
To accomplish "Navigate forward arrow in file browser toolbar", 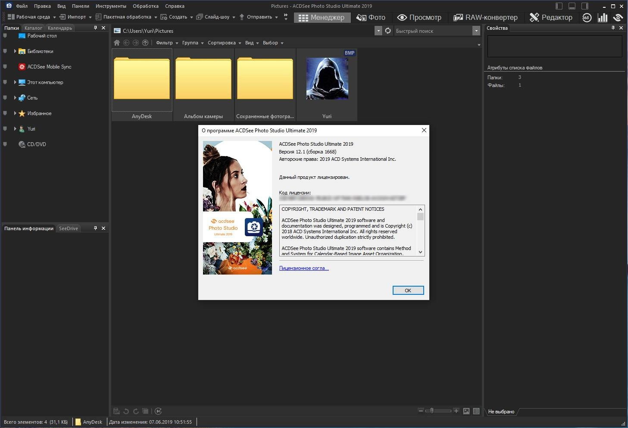I will [x=136, y=43].
